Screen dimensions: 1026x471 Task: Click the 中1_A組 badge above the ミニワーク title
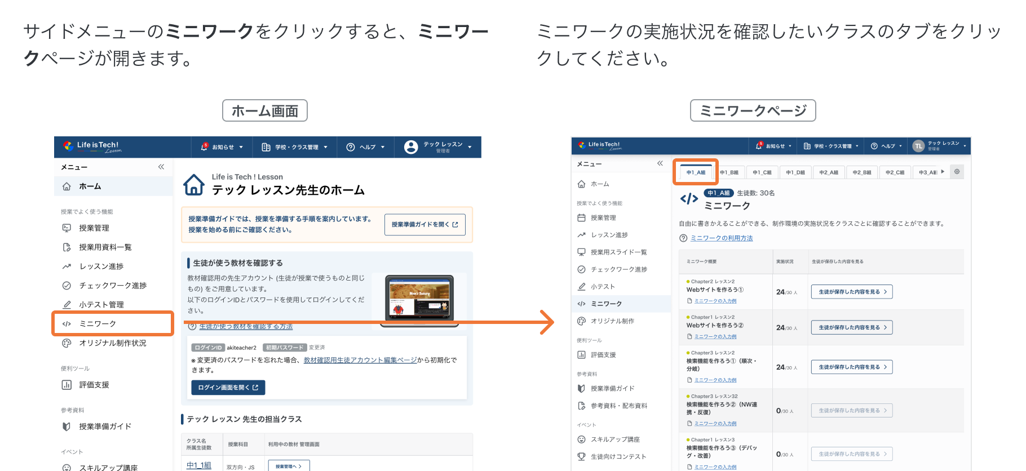pos(718,193)
